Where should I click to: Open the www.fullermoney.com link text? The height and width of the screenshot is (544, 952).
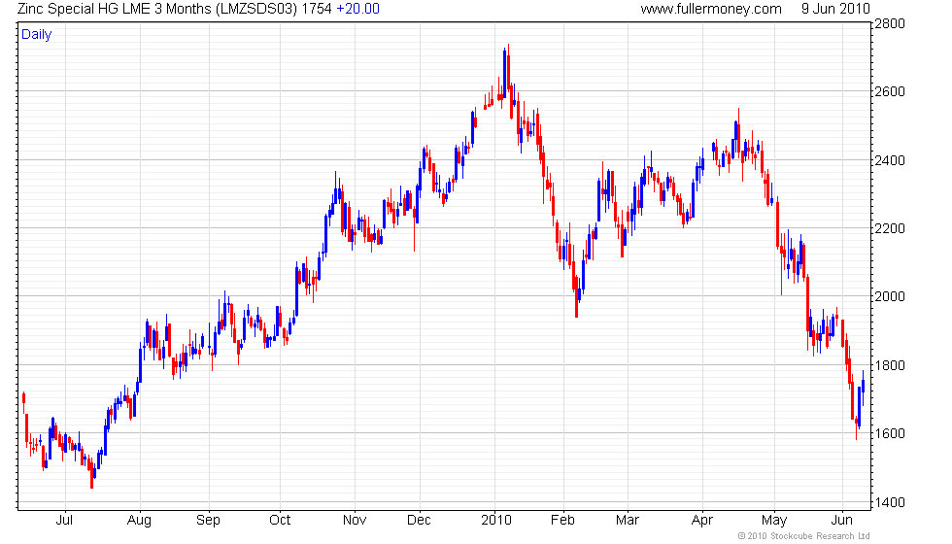[711, 9]
